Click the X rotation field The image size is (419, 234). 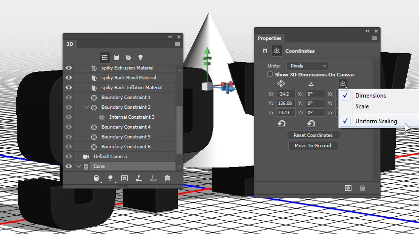315,94
